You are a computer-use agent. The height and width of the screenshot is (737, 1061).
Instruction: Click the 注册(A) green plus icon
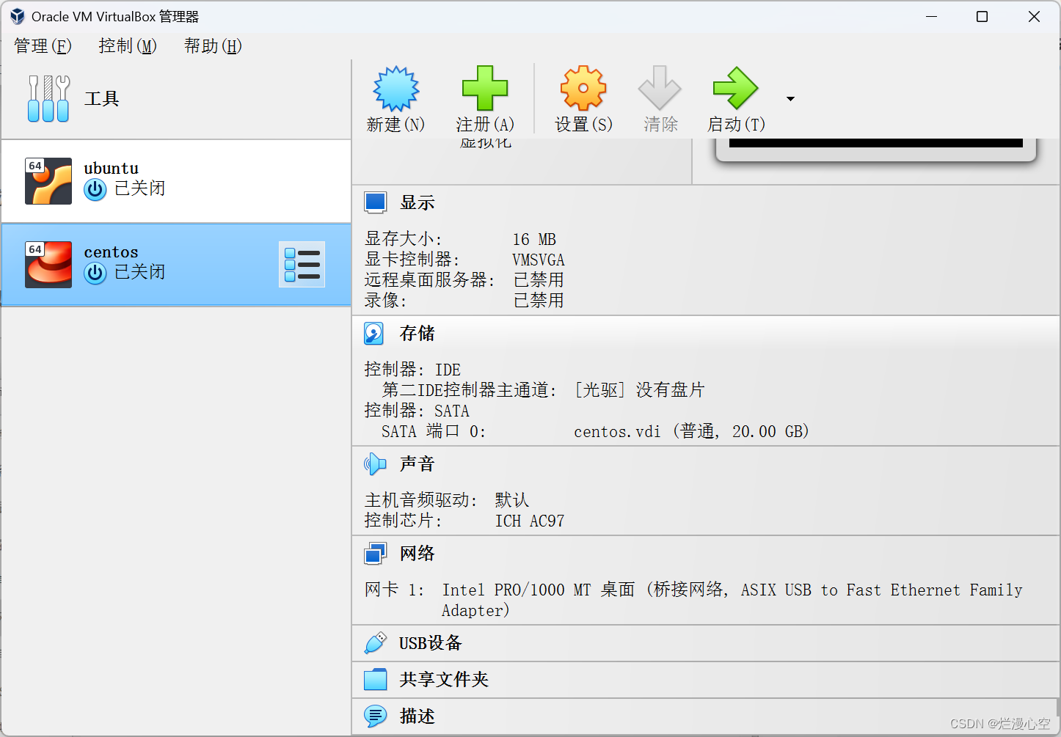[x=484, y=88]
